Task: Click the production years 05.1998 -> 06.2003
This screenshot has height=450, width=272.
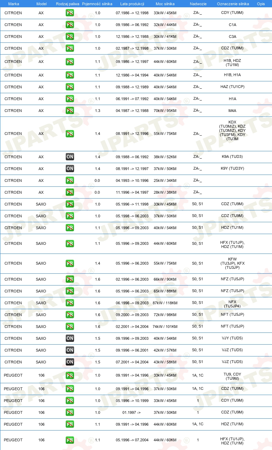Action: tap(132, 216)
